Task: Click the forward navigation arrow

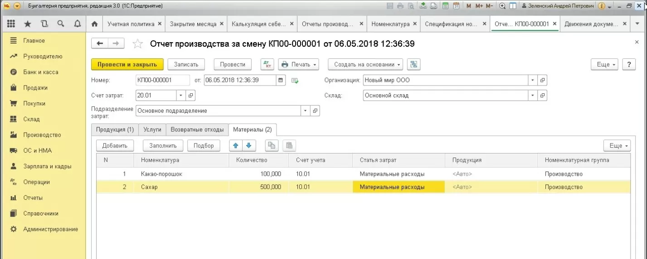Action: (116, 43)
